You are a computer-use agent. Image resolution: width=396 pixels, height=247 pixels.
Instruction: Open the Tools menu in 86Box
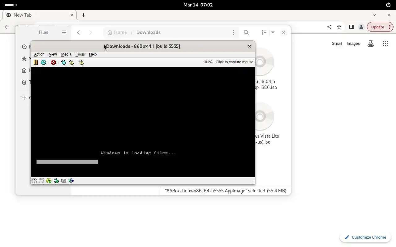point(80,54)
